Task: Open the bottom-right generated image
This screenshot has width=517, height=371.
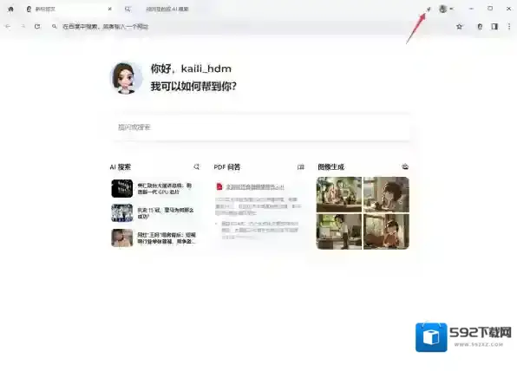Action: pyautogui.click(x=386, y=231)
